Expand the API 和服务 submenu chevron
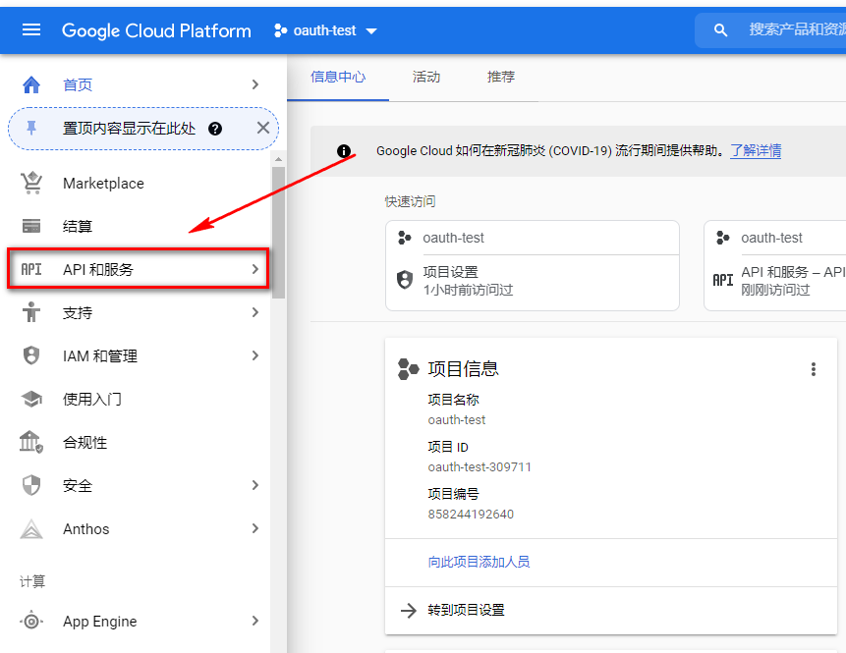 click(x=255, y=269)
